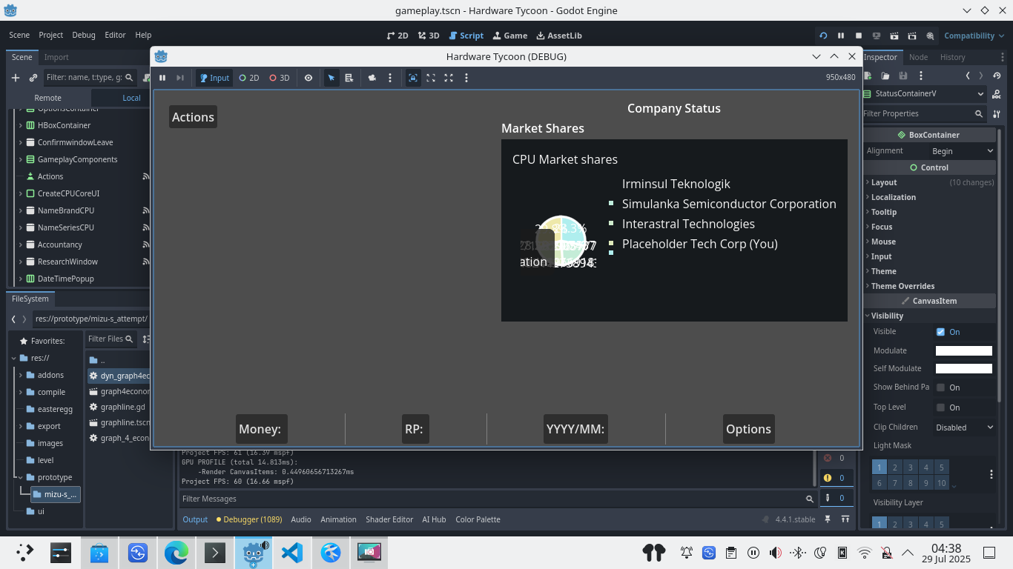Click the reload running project icon

823,36
